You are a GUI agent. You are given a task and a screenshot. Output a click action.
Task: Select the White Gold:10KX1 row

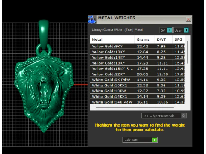(x=137, y=85)
